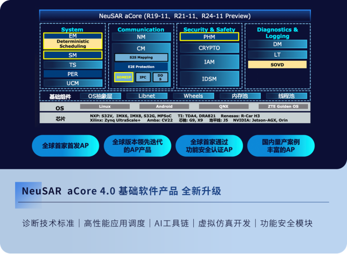Viewport: 347px width, 254px height.
Task: Select the 线程池 base component
Action: (x=286, y=96)
